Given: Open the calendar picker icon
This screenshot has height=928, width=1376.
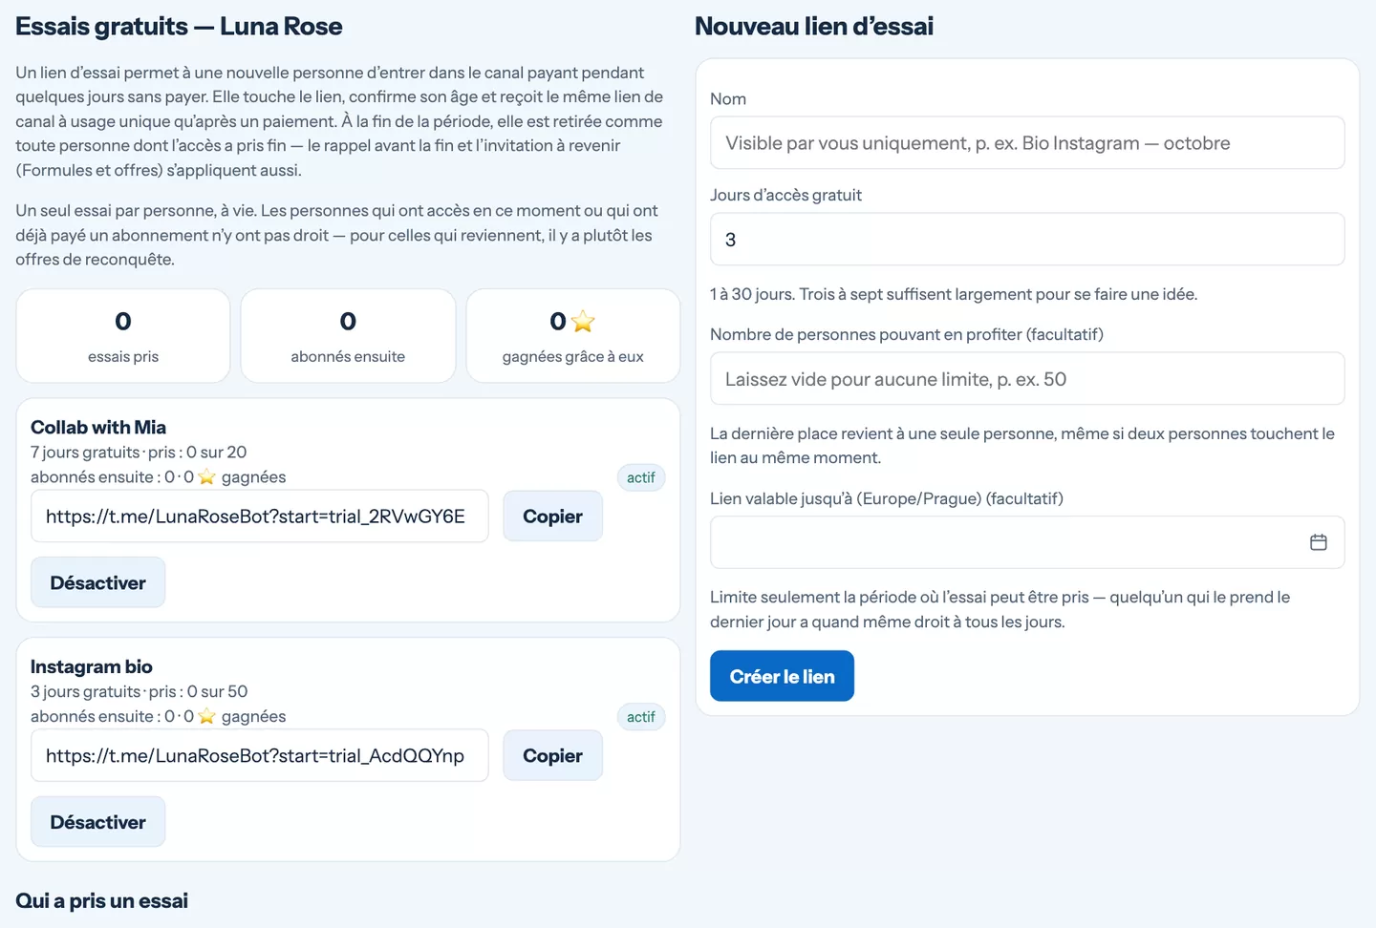Looking at the screenshot, I should pyautogui.click(x=1319, y=542).
